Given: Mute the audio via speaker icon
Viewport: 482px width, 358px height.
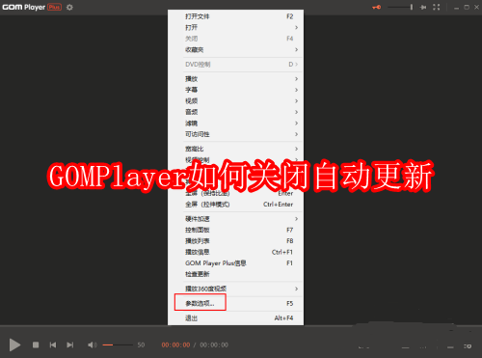Looking at the screenshot, I should click(x=92, y=344).
